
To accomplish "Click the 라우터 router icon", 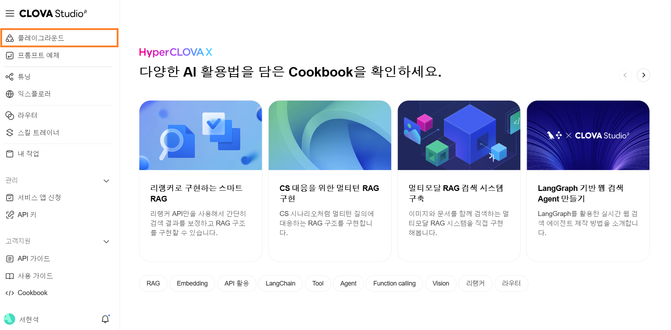I will point(10,115).
